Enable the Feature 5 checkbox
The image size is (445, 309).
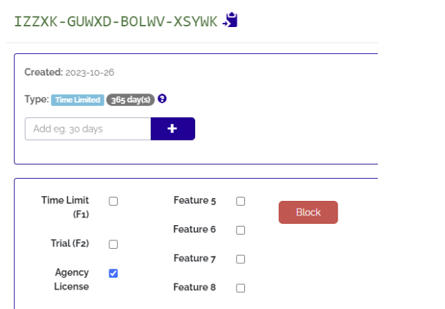[x=241, y=202]
